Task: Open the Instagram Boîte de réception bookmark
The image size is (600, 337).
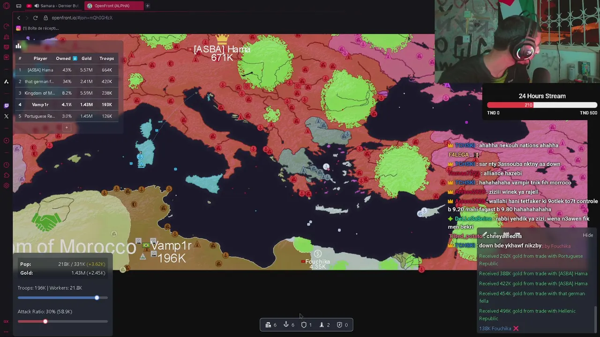Action: click(x=37, y=28)
